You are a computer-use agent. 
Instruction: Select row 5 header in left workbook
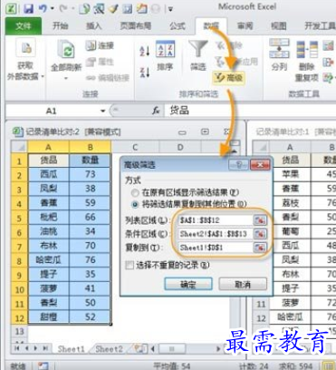[20, 218]
